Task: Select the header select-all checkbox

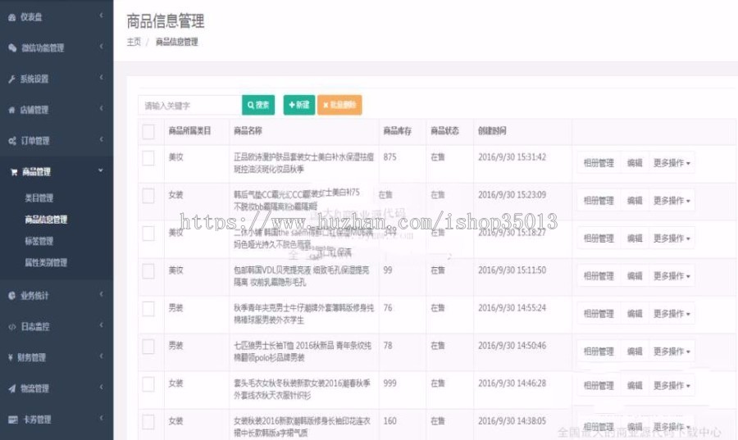Action: 148,132
